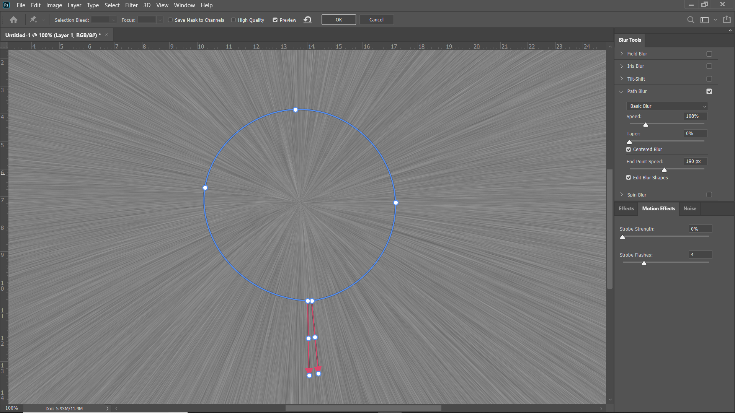This screenshot has height=413, width=735.
Task: Click Cancel to discard blur
Action: [376, 20]
